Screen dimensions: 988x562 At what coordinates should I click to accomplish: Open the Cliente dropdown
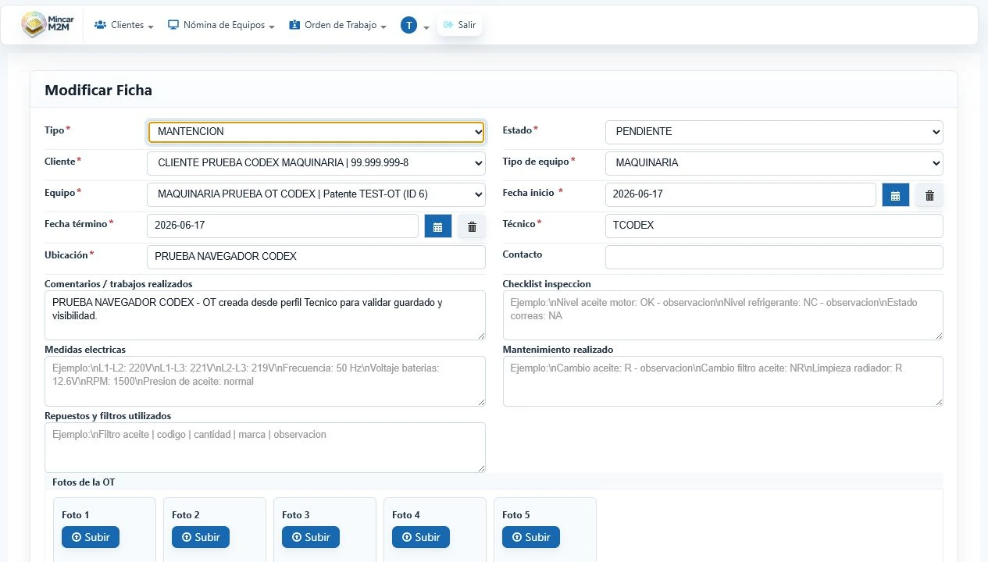point(316,163)
